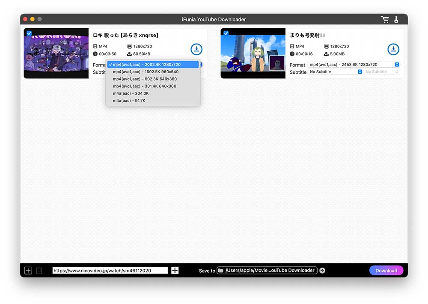Expand Format dropdown for まりも号発射 video
This screenshot has height=304, width=428.
(x=354, y=65)
